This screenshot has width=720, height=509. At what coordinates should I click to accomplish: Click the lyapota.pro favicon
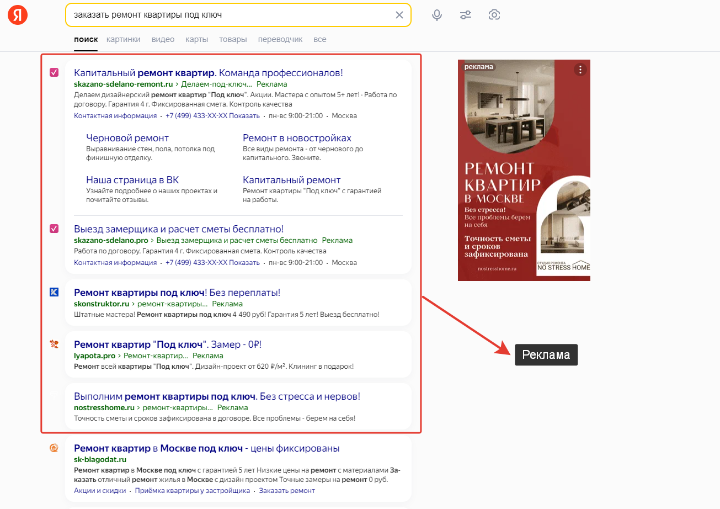[54, 344]
